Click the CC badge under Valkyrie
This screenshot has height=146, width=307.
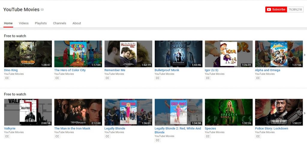click(x=7, y=136)
